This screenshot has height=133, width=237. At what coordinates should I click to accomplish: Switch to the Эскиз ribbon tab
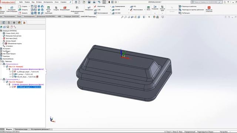[19, 16]
